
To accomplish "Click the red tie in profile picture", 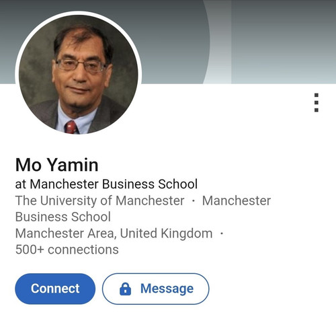I will [71, 127].
